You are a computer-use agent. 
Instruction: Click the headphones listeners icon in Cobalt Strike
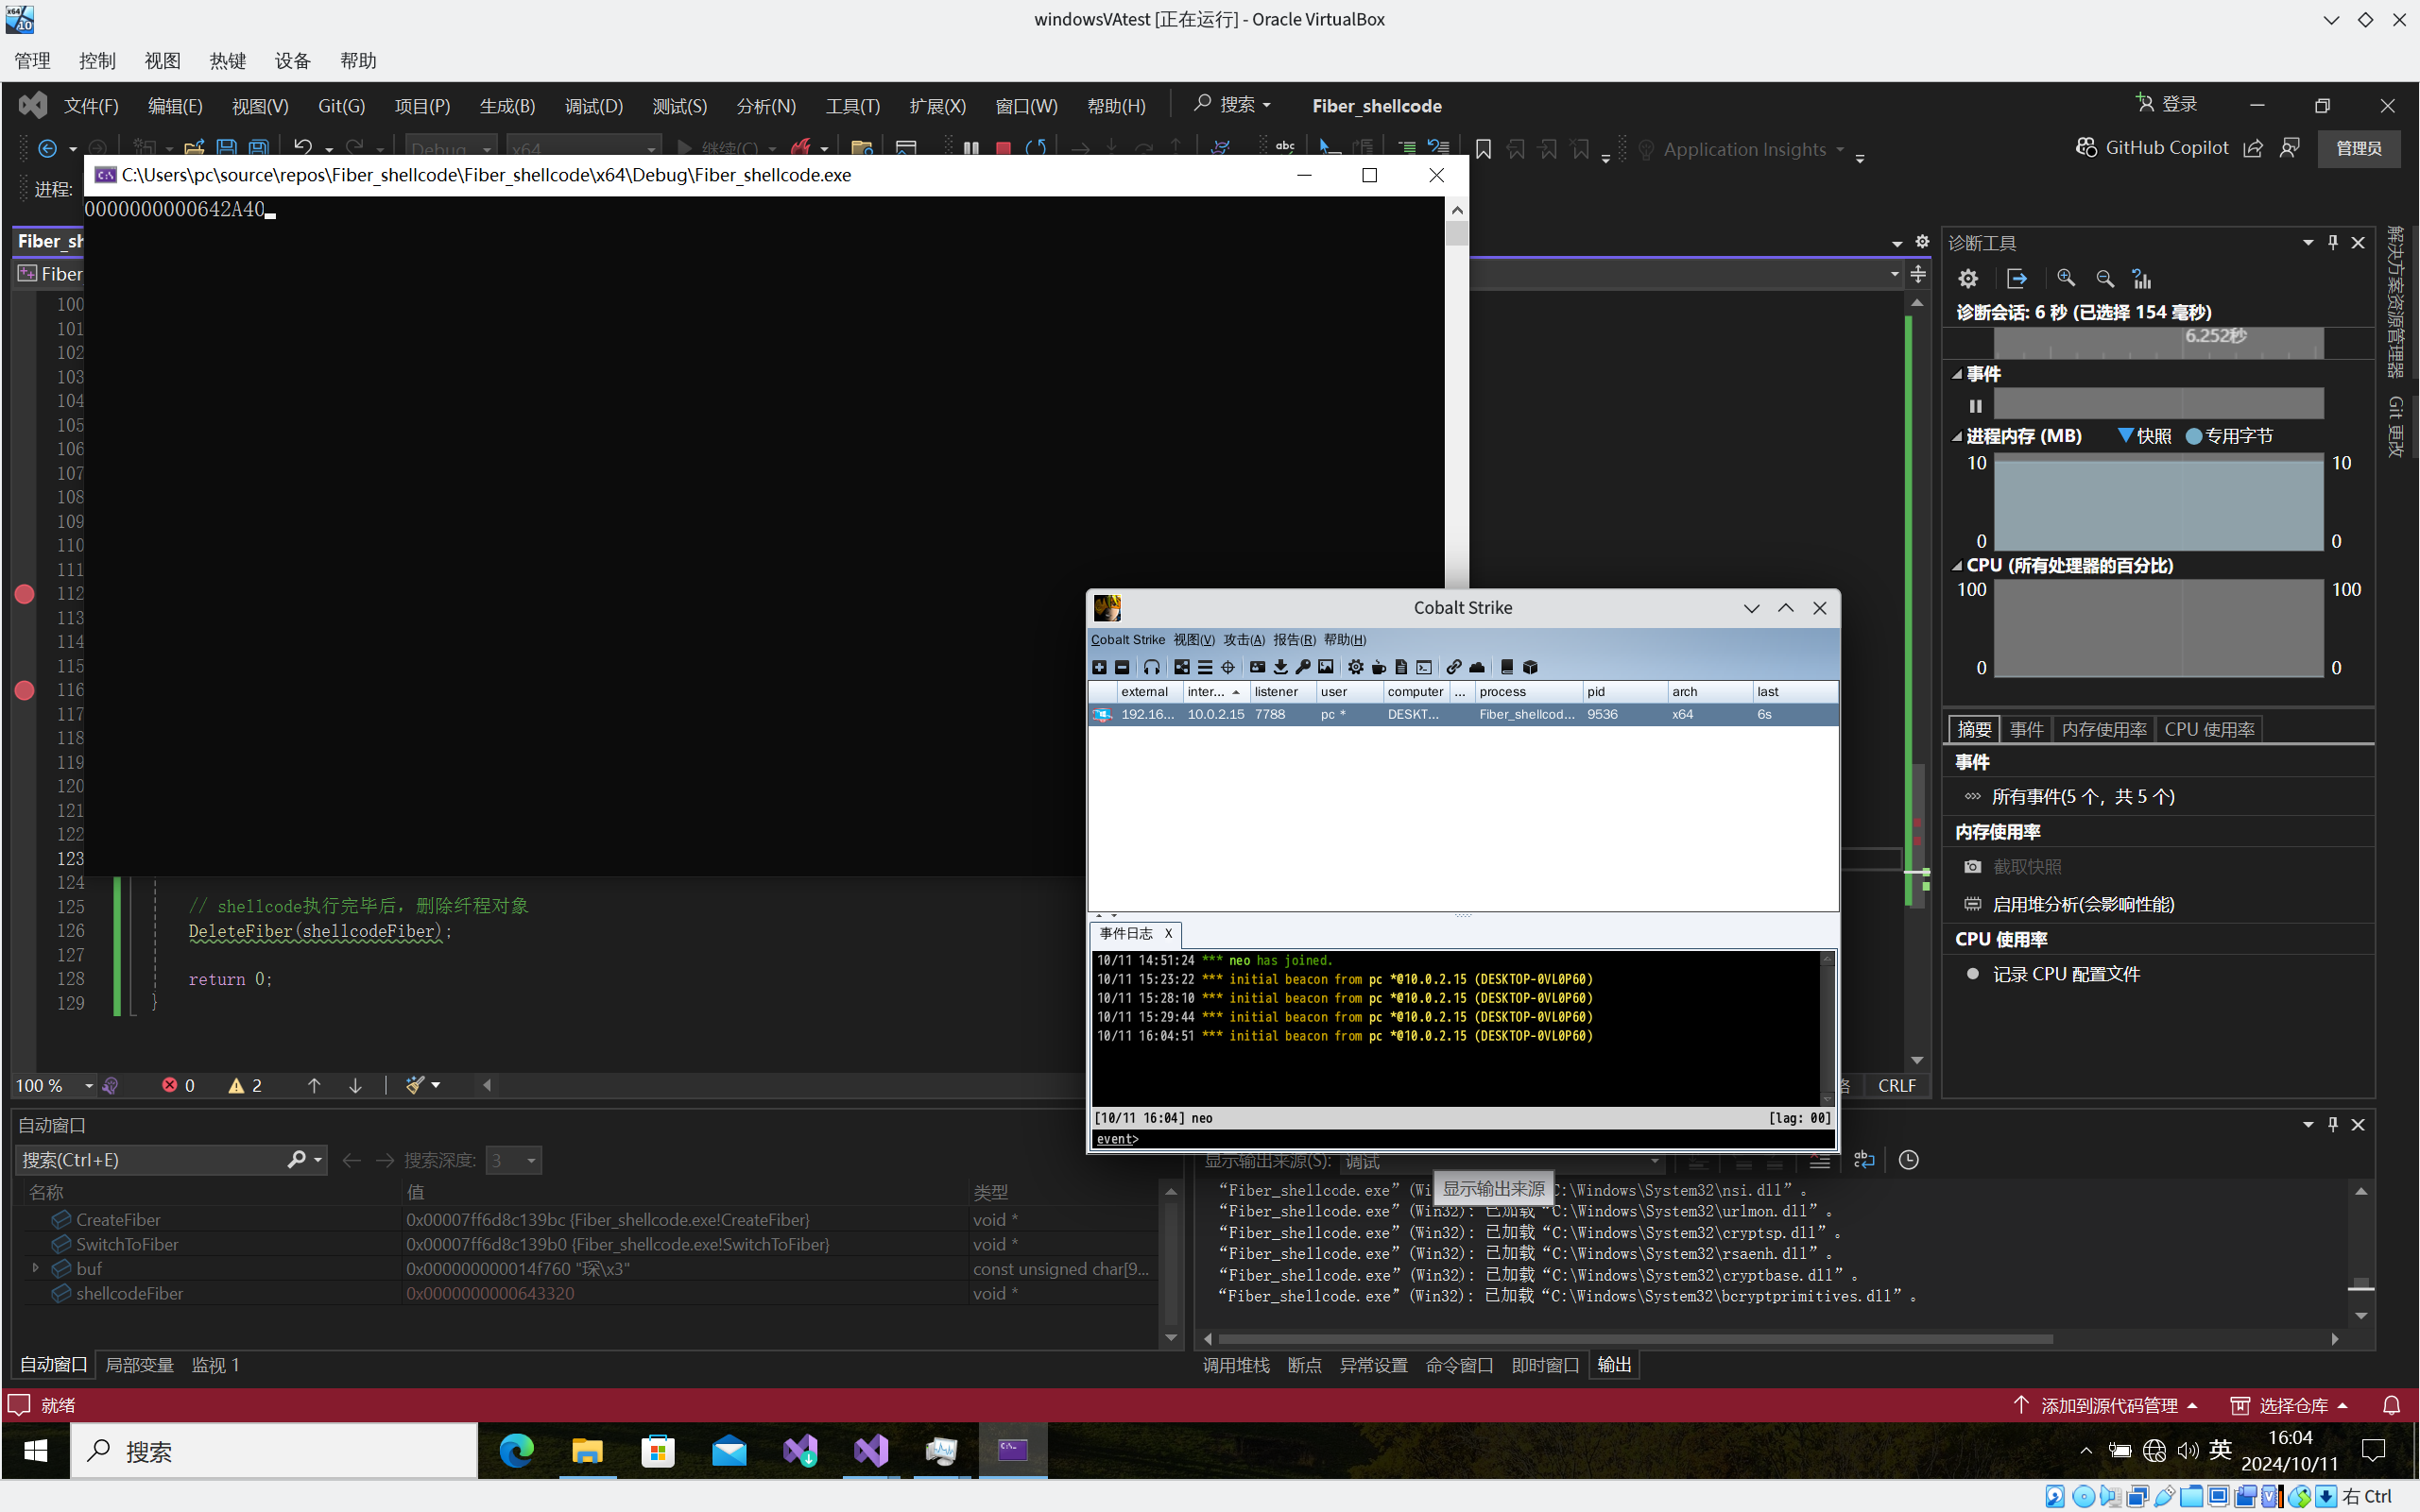(x=1152, y=667)
